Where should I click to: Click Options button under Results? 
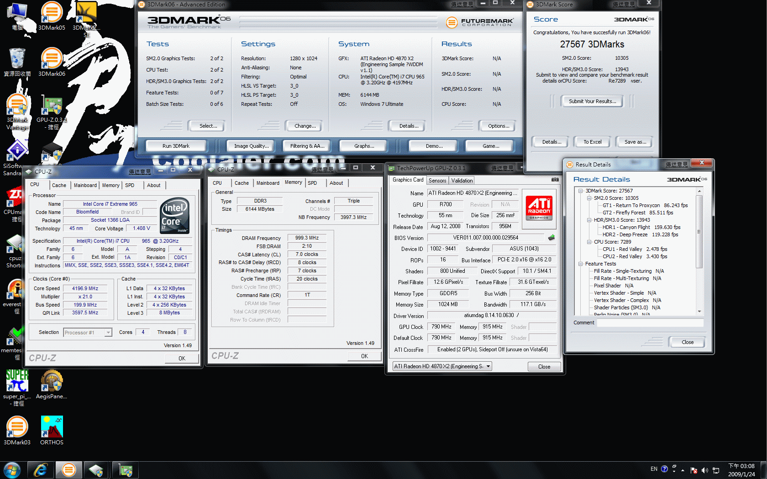click(499, 126)
